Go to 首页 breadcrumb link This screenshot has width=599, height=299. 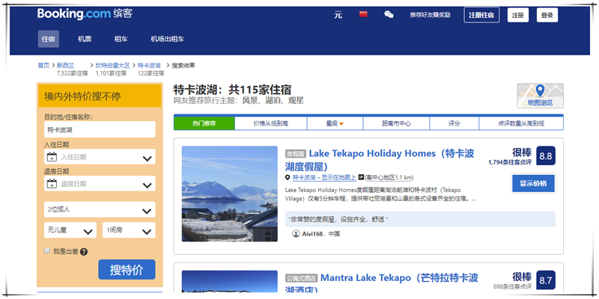[x=43, y=66]
